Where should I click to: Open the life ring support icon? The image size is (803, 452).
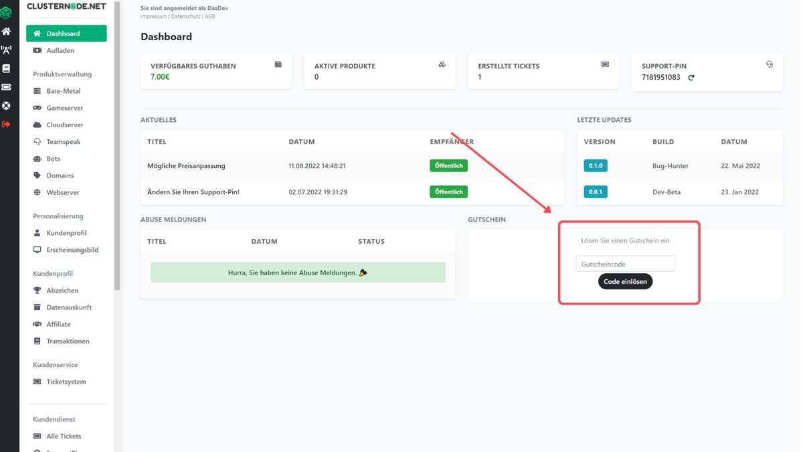point(6,105)
